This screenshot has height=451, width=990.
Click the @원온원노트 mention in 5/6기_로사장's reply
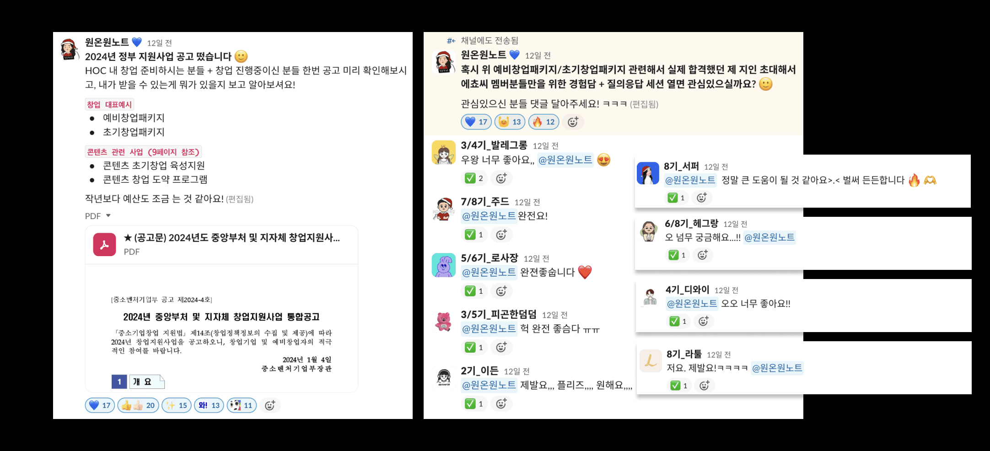(x=489, y=272)
